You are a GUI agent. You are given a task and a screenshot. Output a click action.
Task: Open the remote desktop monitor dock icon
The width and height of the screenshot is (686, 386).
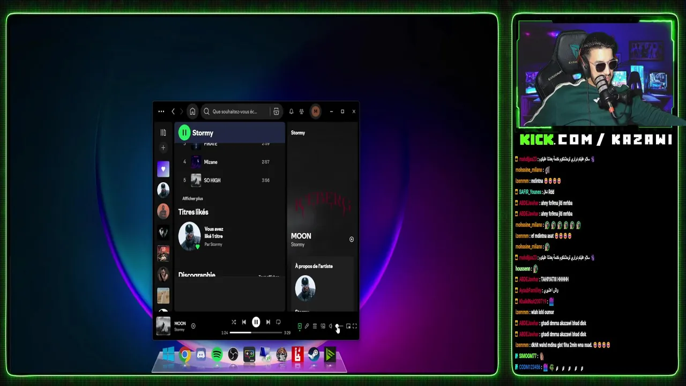click(265, 354)
